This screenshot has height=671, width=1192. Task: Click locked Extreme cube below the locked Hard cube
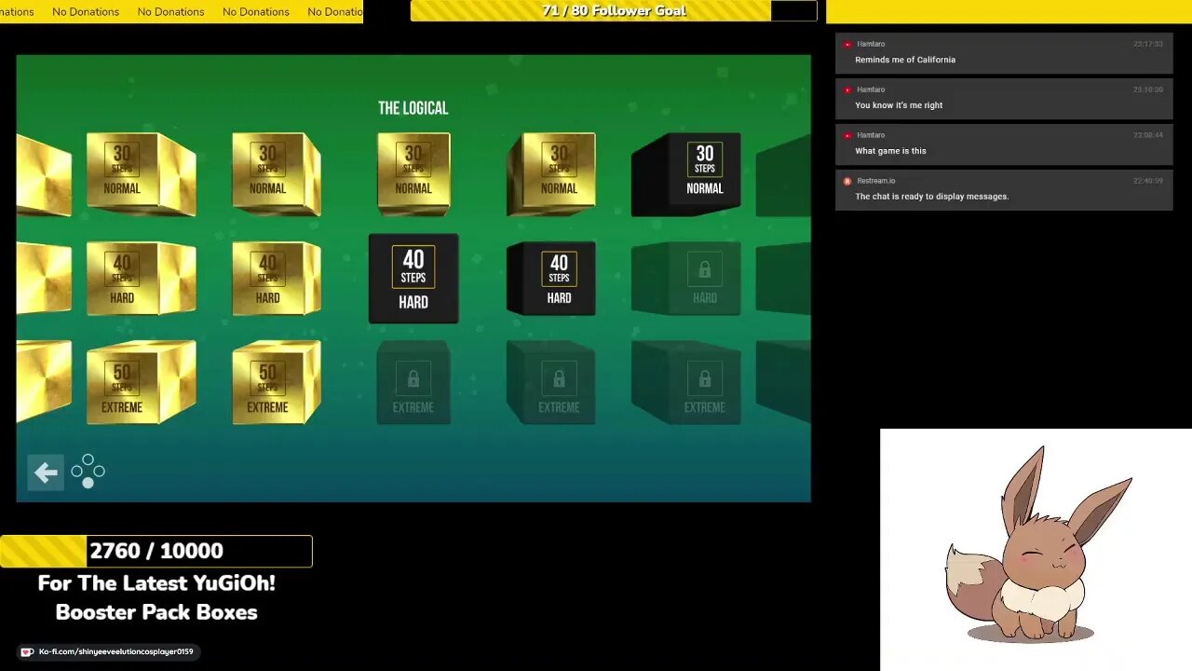pyautogui.click(x=686, y=382)
